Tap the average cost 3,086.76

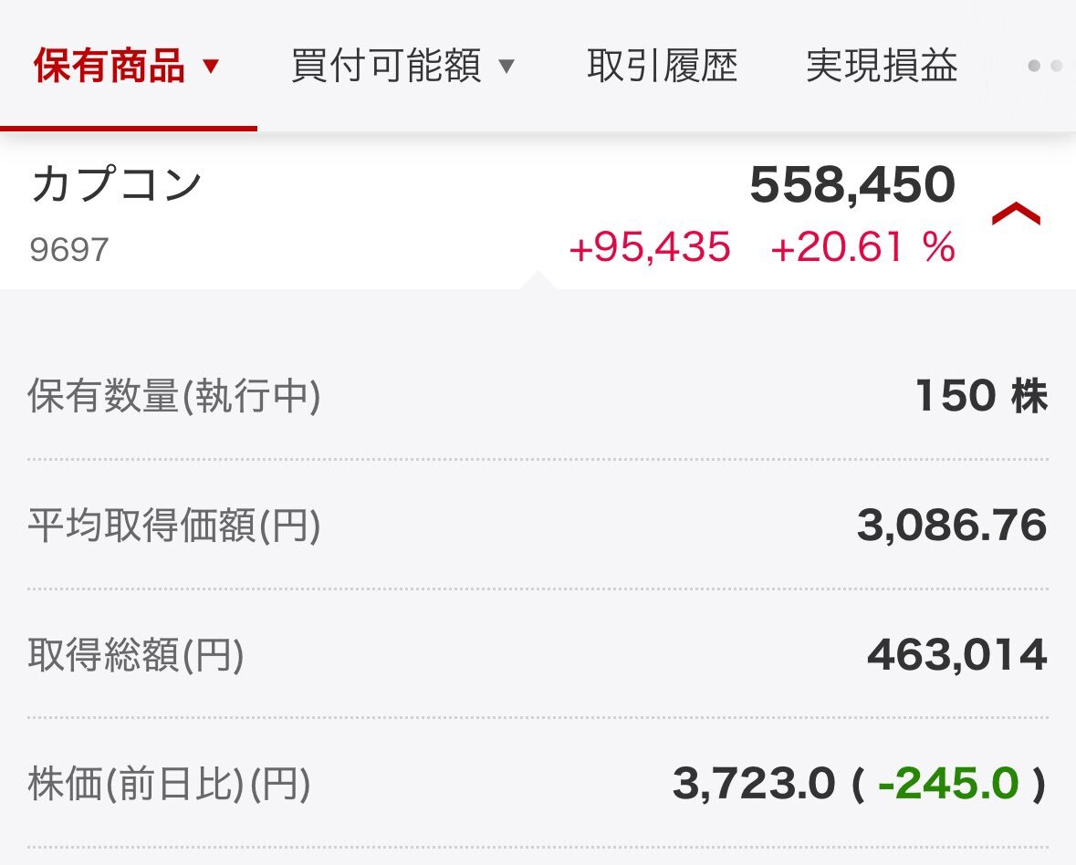(x=952, y=526)
